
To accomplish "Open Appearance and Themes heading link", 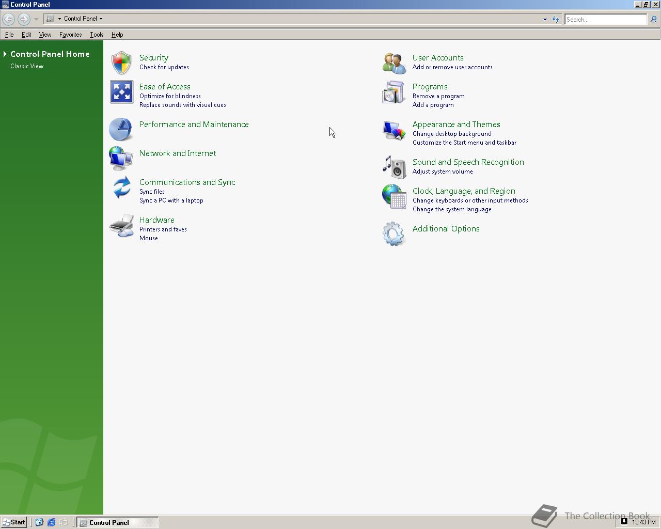I will tap(457, 125).
